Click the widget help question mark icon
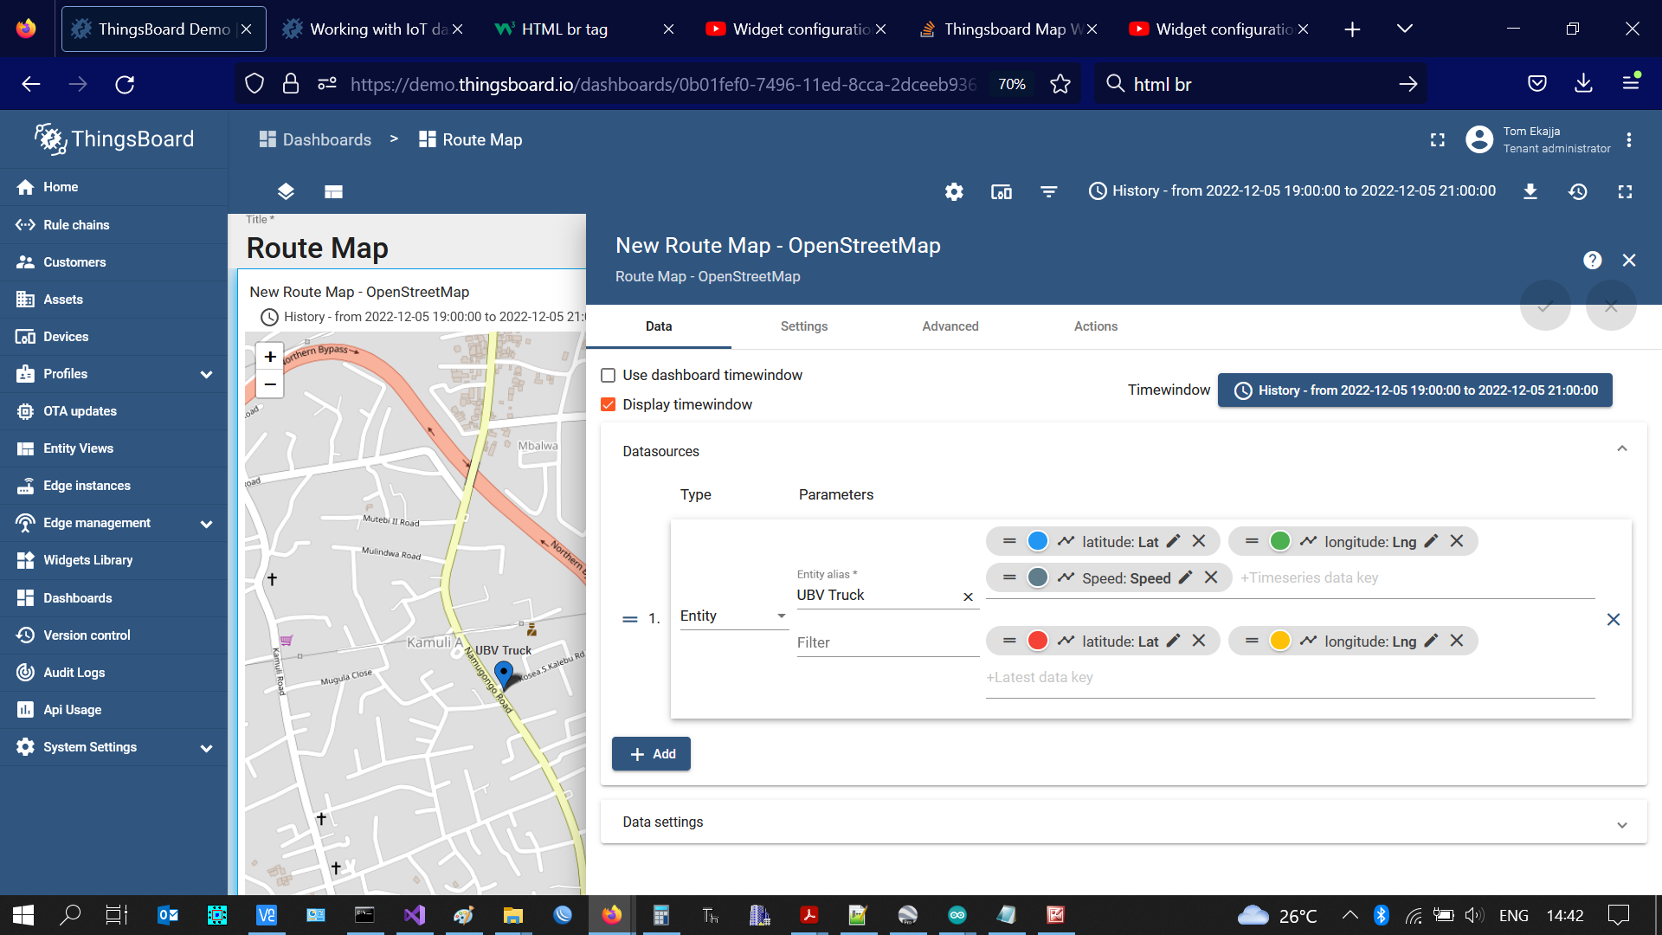 tap(1592, 261)
